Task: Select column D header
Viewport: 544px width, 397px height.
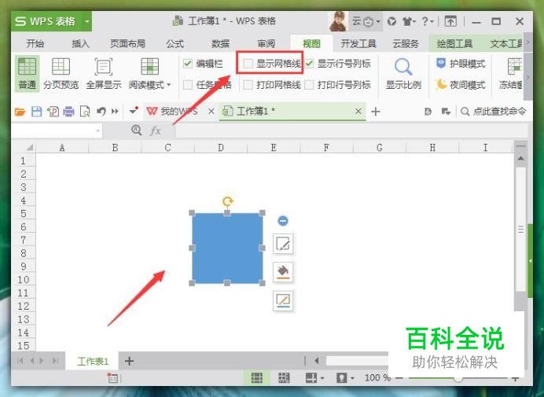Action: click(x=221, y=148)
